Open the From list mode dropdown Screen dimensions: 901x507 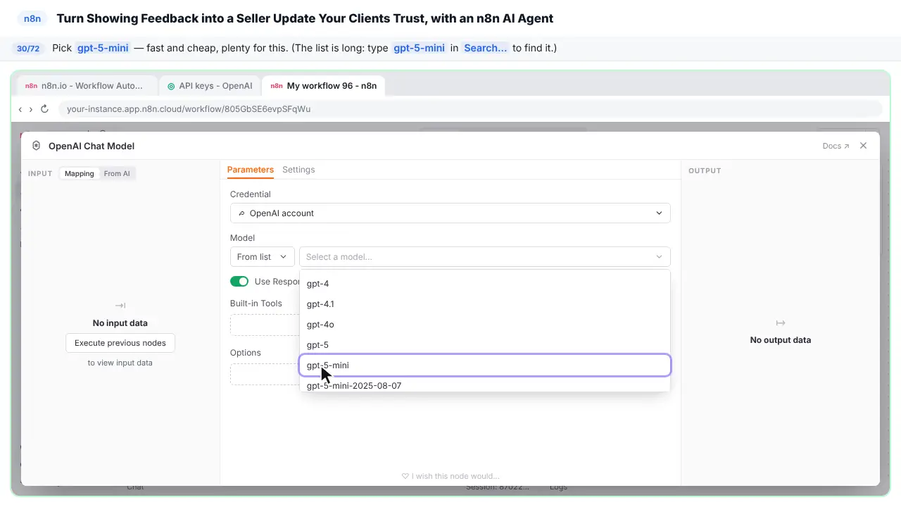(x=262, y=257)
